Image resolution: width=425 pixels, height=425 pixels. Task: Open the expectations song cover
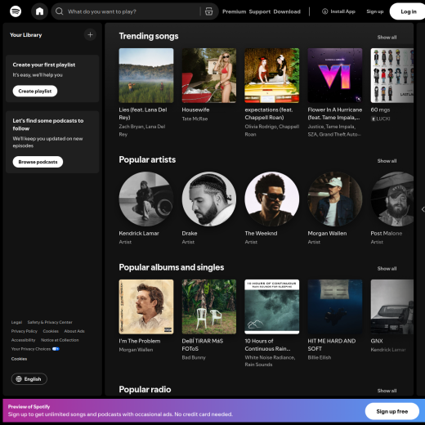272,75
